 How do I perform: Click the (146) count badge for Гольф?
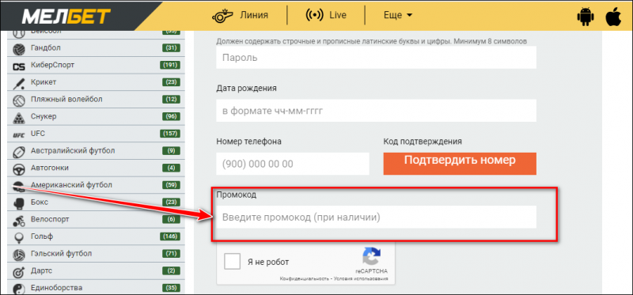click(x=170, y=236)
